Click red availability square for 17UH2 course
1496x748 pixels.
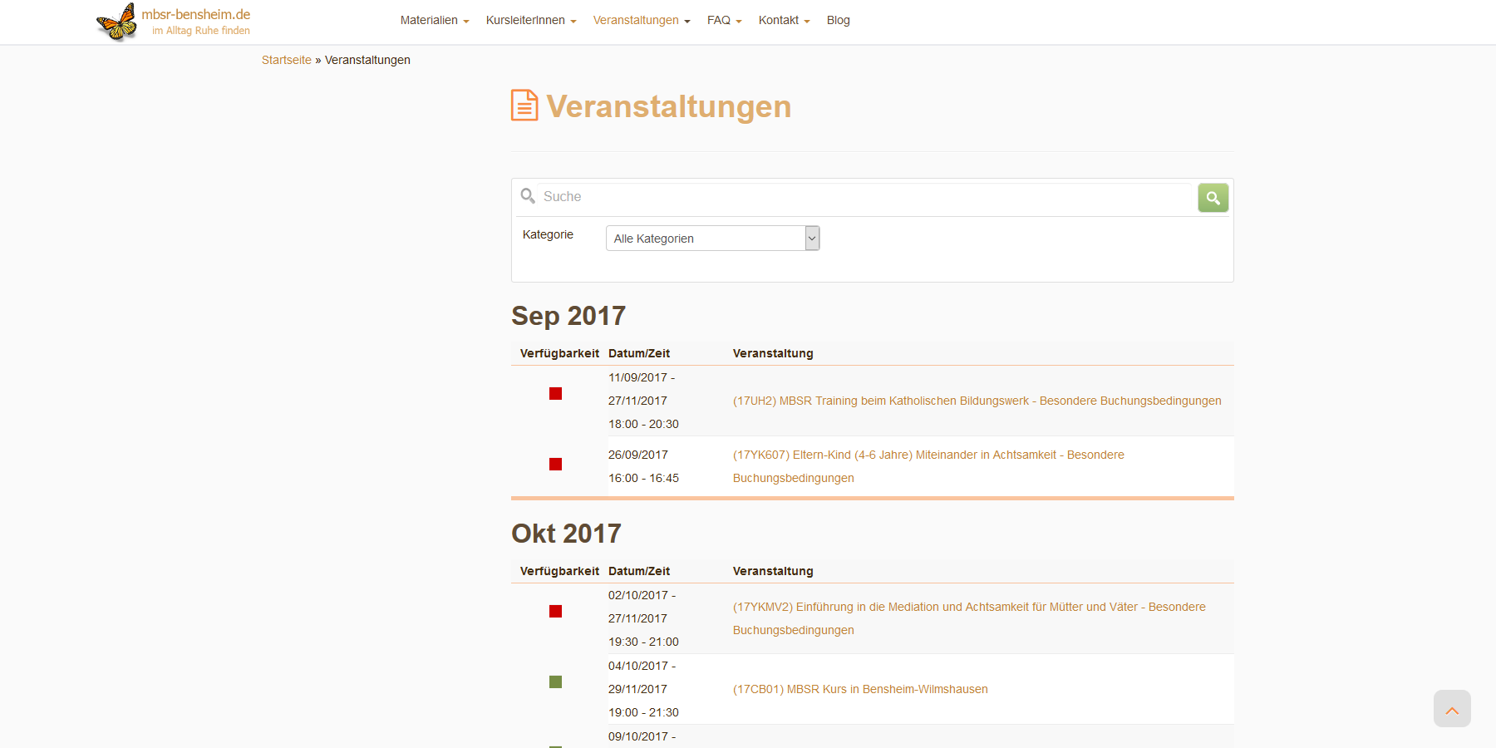pyautogui.click(x=555, y=393)
